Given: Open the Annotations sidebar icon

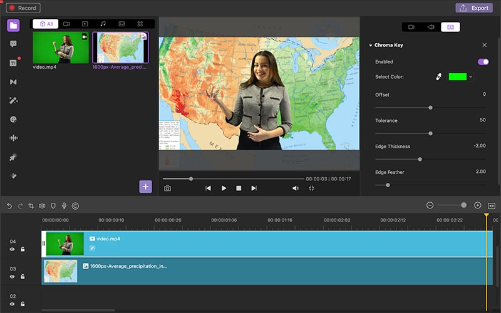Looking at the screenshot, I should [x=13, y=44].
